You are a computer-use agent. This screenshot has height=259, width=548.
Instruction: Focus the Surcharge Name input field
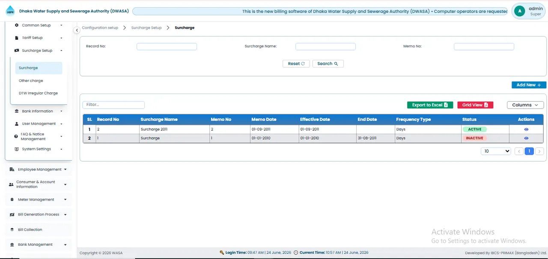pos(325,47)
